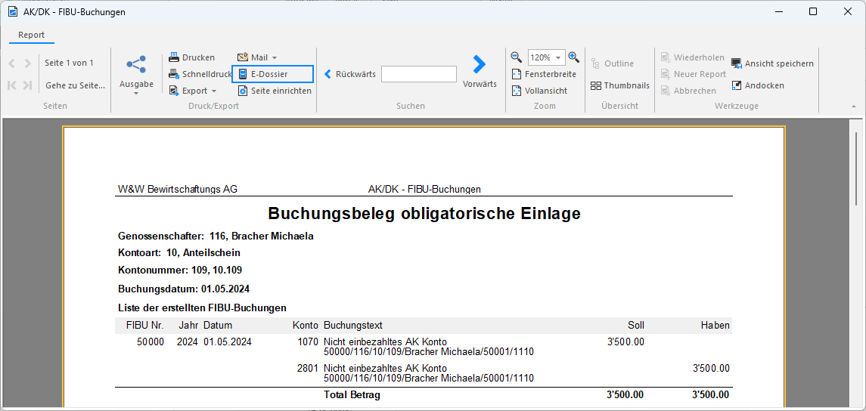
Task: Click the Export icon
Action: 174,91
